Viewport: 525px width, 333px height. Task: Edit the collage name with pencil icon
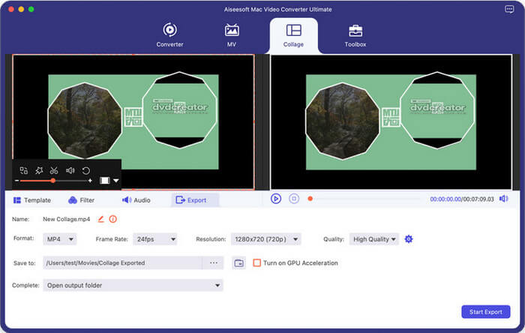click(100, 219)
